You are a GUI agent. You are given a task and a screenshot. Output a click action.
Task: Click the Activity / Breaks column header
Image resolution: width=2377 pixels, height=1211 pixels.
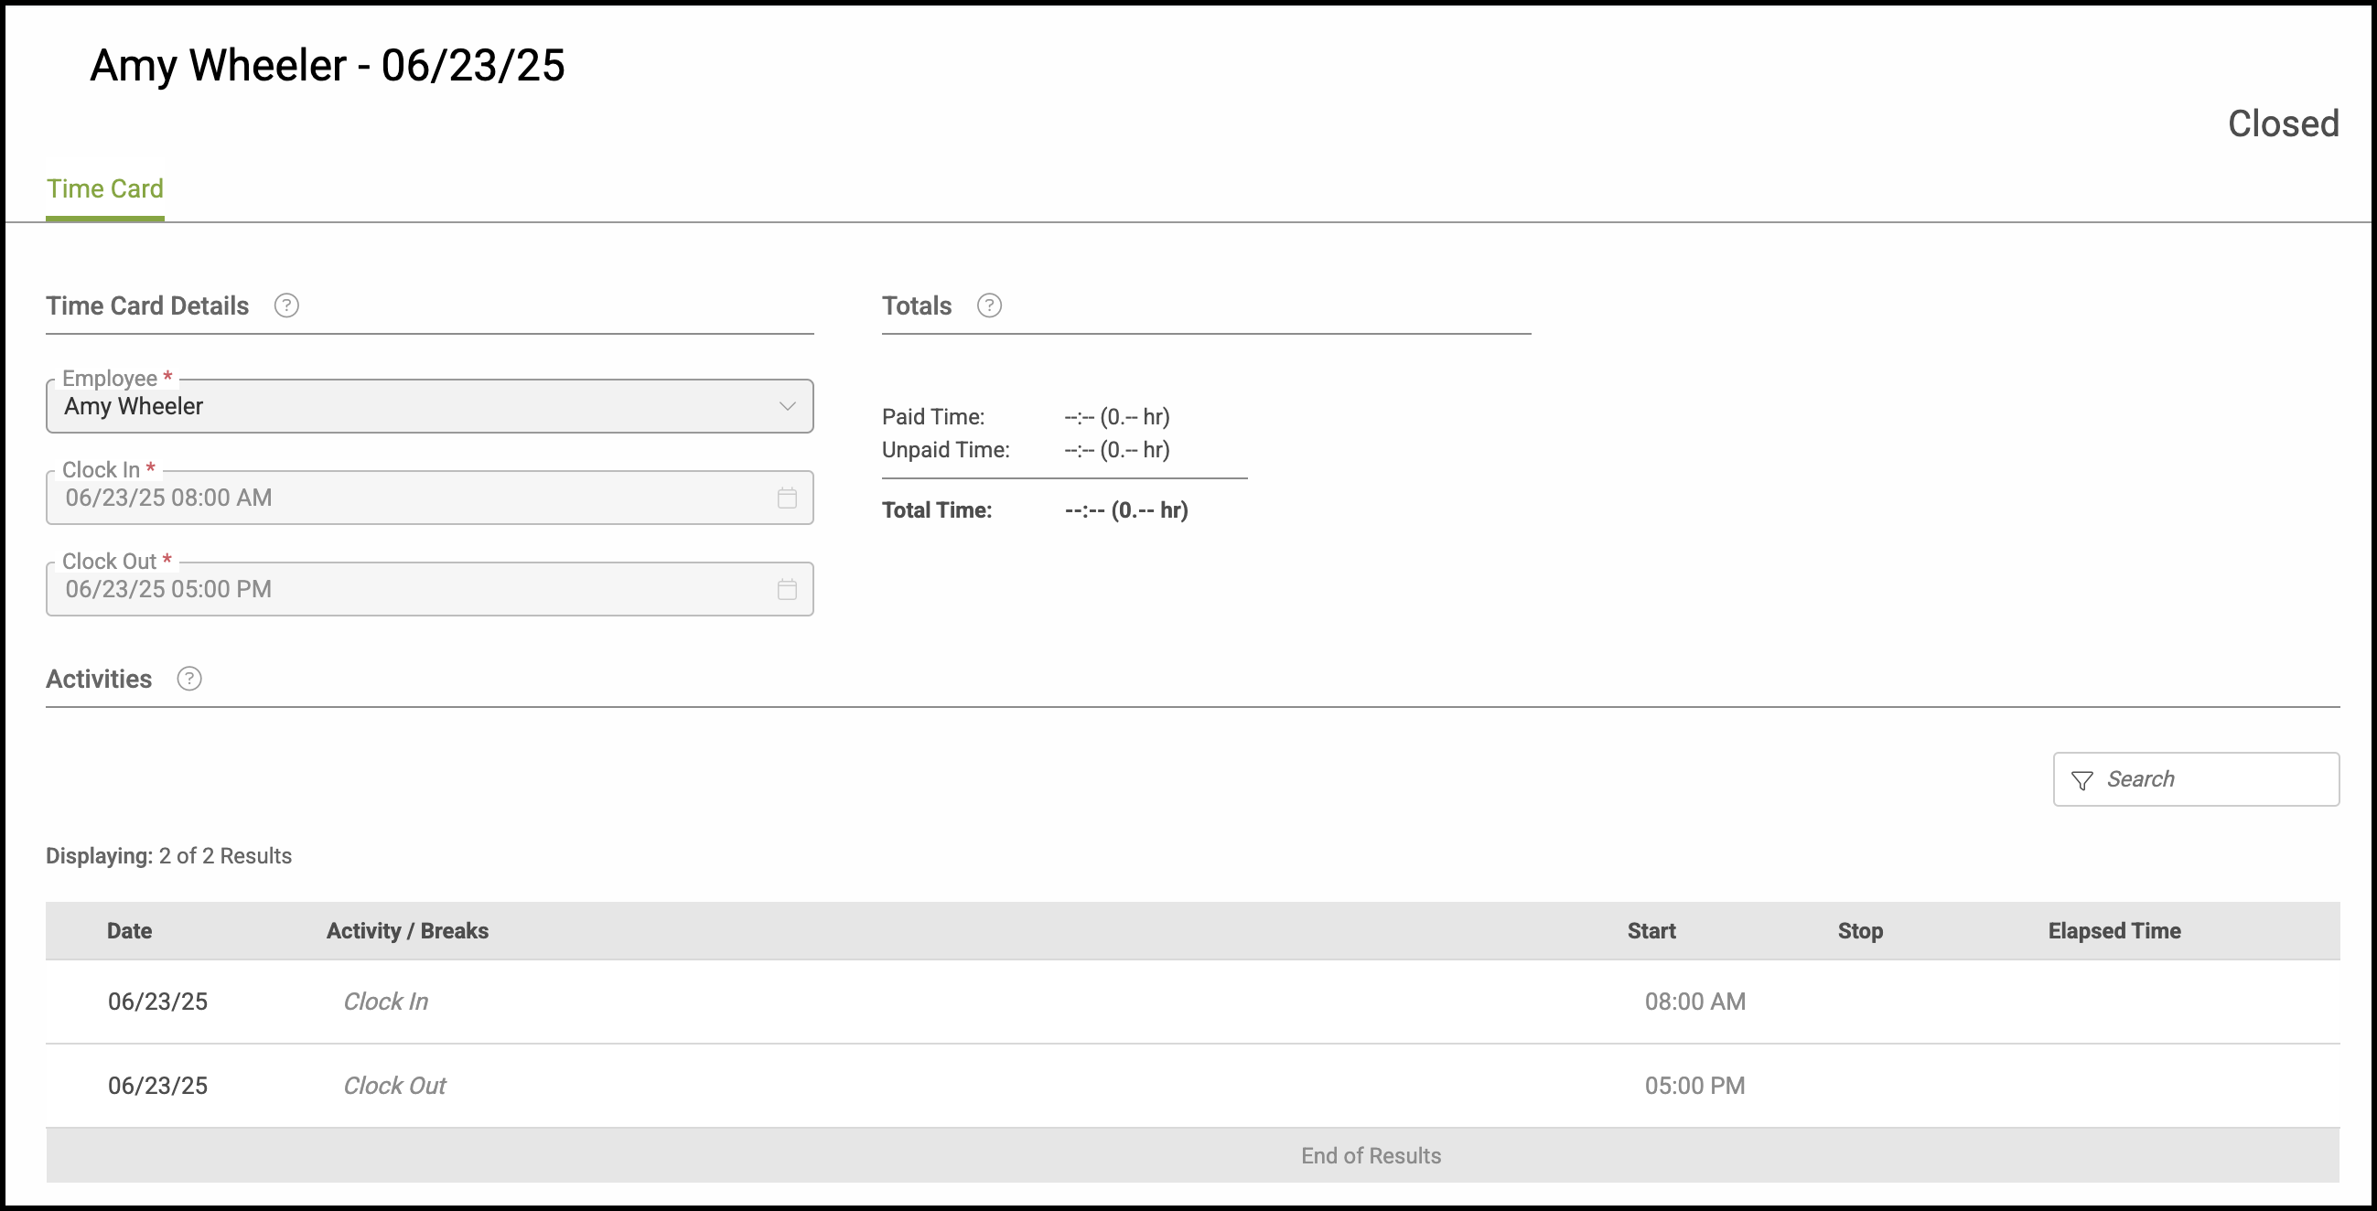(x=407, y=930)
